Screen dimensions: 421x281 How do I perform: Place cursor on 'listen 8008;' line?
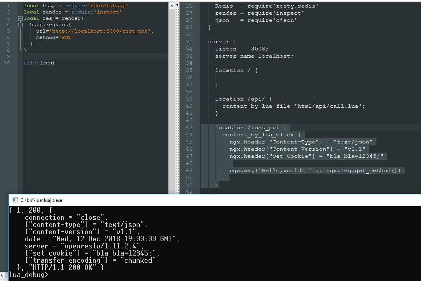tap(241, 49)
